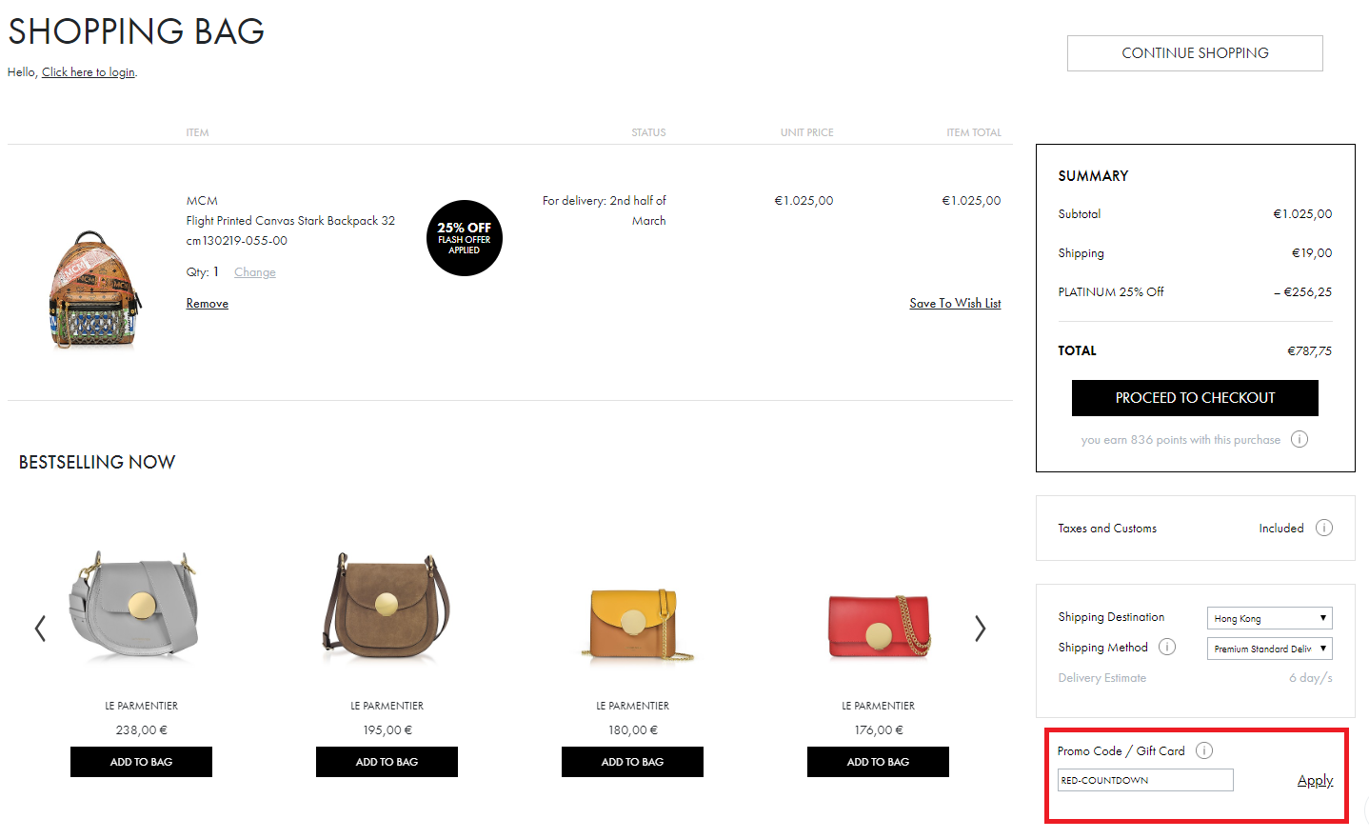Add the 238,00 € grey bag to bag
Screen dimensions: 1369x839
[x=141, y=762]
